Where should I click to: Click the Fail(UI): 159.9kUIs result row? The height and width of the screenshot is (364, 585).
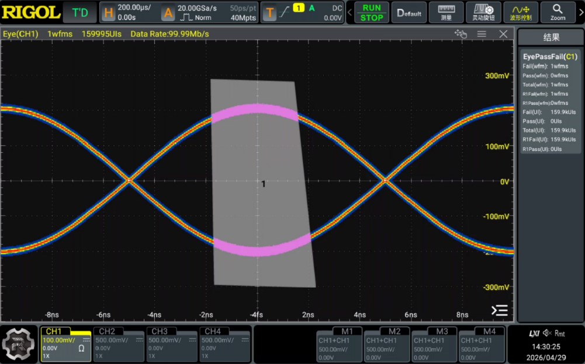(549, 112)
